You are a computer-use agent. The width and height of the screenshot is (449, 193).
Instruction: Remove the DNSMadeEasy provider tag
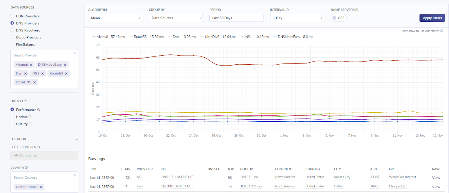[x=65, y=65]
